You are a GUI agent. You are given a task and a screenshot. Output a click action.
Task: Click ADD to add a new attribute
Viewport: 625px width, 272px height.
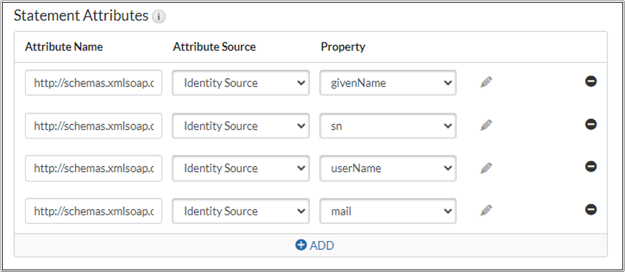(x=314, y=245)
